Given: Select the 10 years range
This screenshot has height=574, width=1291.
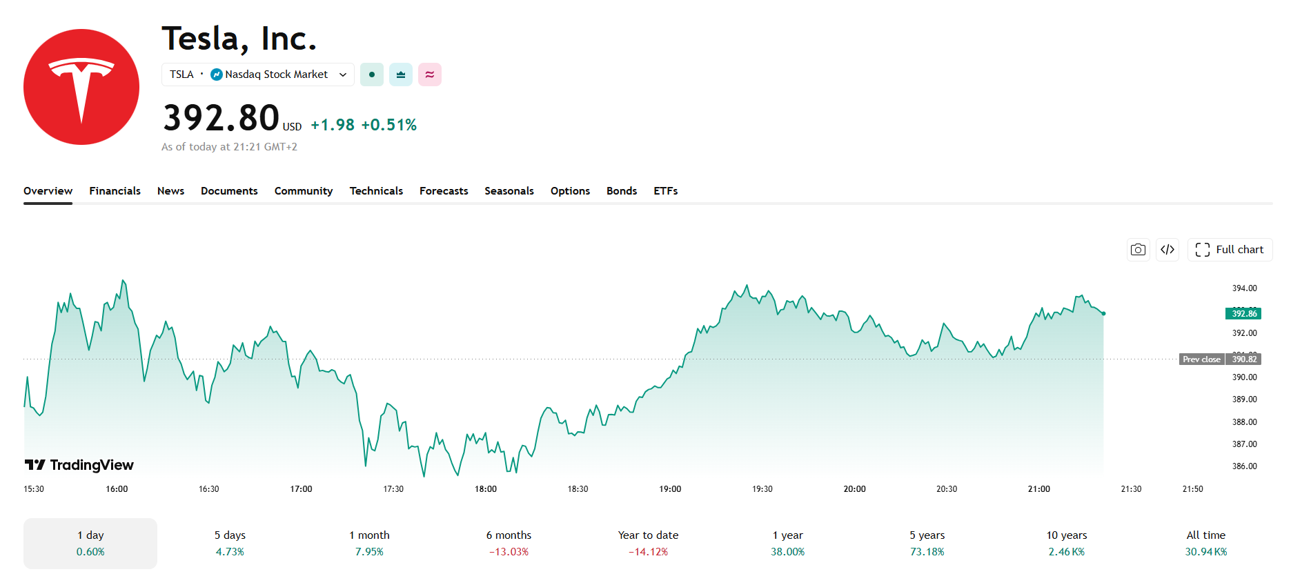Looking at the screenshot, I should tap(1067, 544).
